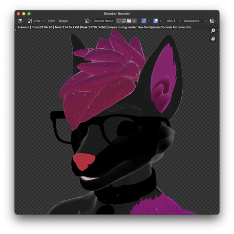
Task: Open the Composite layer dropdown
Action: coord(195,21)
